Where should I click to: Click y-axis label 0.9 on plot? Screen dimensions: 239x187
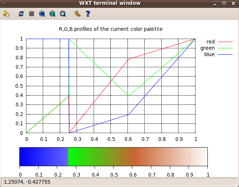coord(19,48)
